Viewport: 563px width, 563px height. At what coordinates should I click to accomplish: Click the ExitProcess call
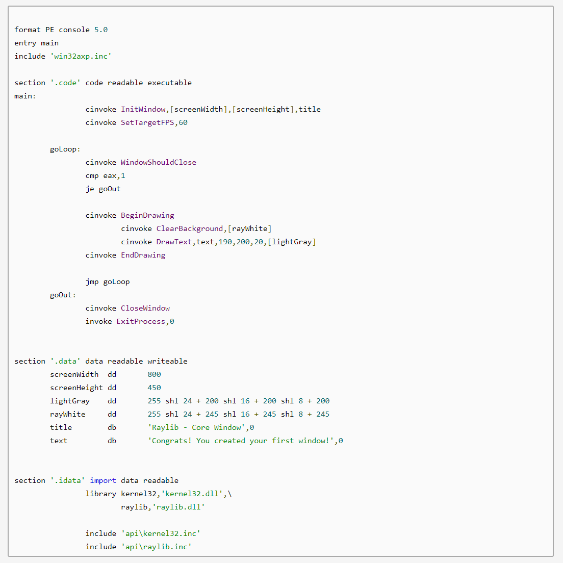point(140,322)
